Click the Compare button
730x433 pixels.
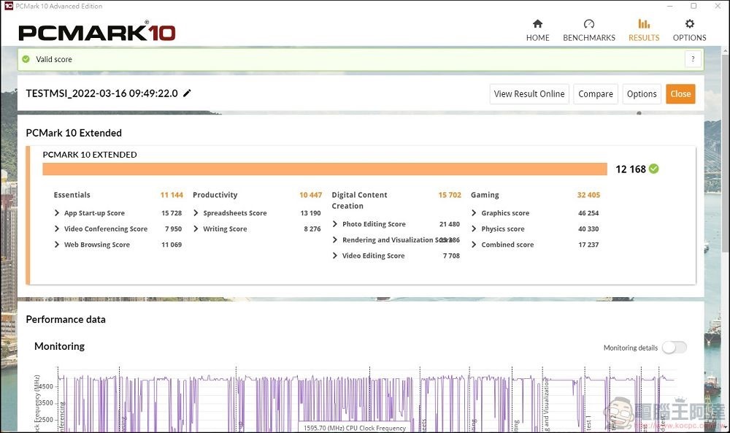[596, 94]
